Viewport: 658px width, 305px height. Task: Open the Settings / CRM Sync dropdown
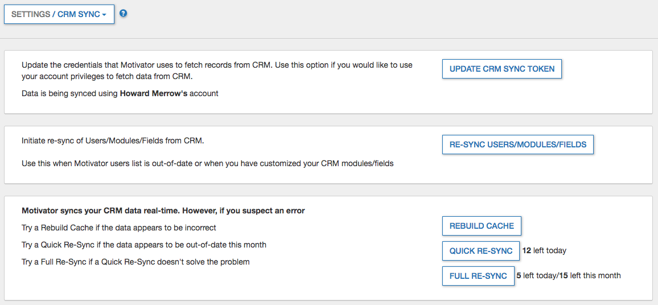tap(59, 14)
